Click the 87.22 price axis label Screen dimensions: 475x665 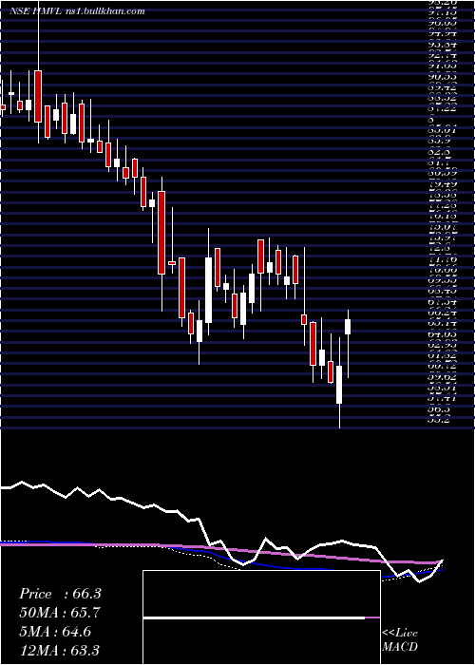click(x=443, y=109)
